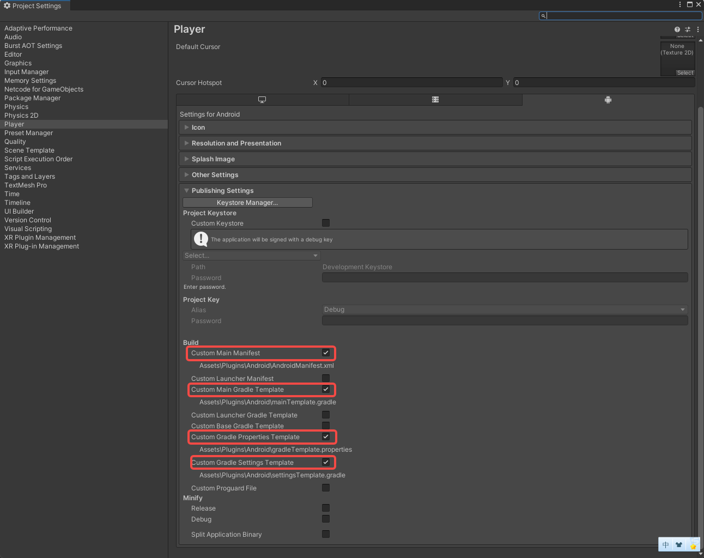
Task: Click the Player presets sliders icon
Action: click(688, 29)
